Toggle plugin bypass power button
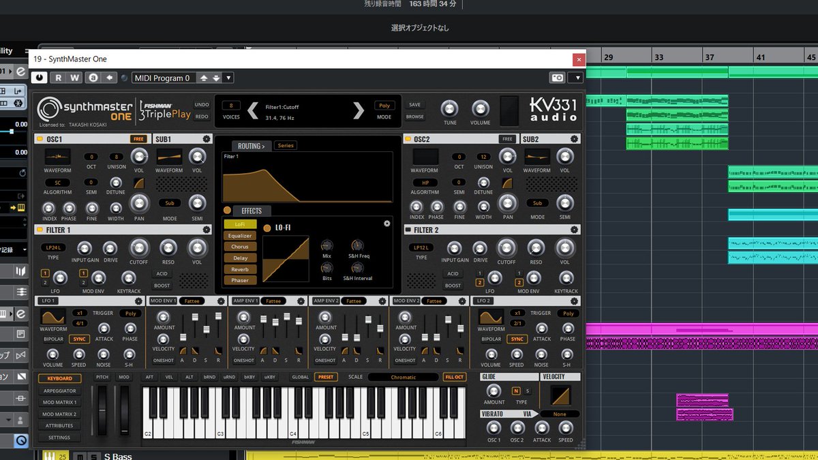 [40, 78]
